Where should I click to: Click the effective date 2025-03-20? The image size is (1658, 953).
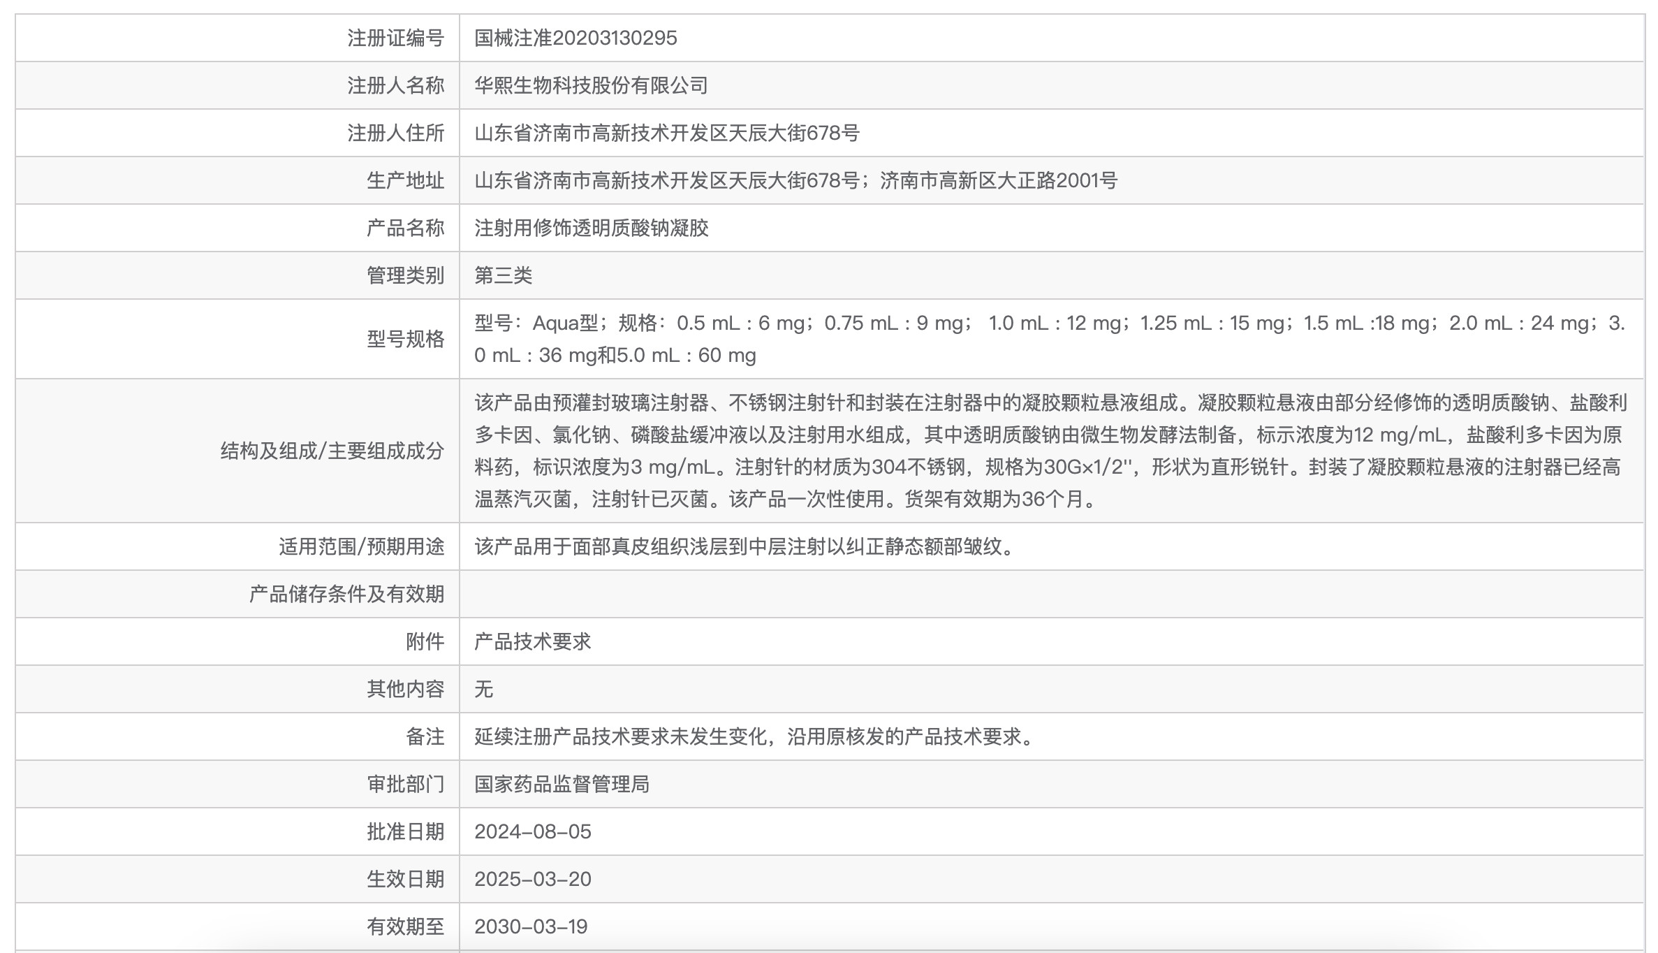[534, 878]
